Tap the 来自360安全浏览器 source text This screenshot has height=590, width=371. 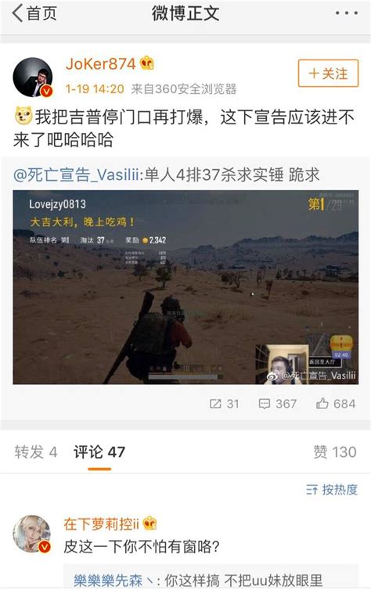(184, 89)
